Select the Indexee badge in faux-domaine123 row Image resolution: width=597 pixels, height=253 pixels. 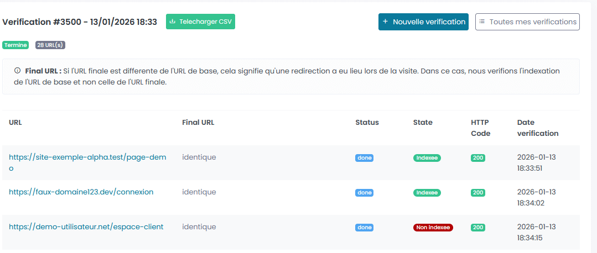[427, 193]
